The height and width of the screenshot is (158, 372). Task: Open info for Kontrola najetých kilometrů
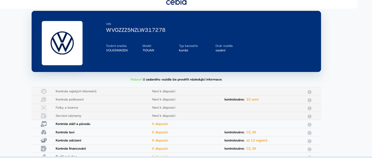[x=310, y=92]
